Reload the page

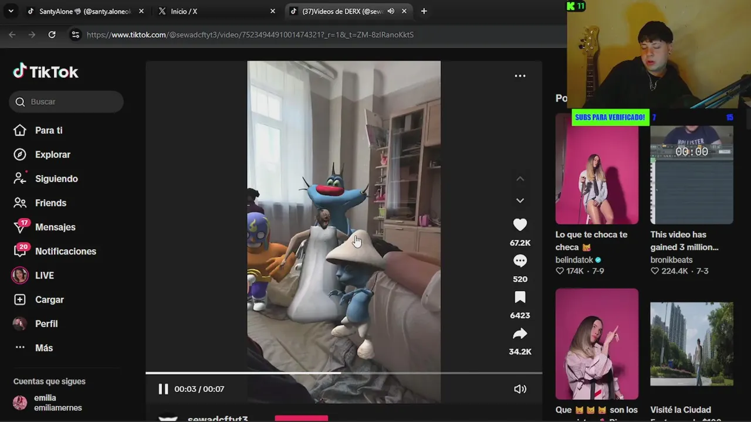pyautogui.click(x=52, y=35)
